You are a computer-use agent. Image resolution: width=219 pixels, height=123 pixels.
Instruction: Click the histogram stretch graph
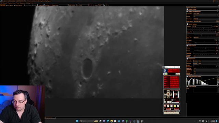[x=202, y=81]
